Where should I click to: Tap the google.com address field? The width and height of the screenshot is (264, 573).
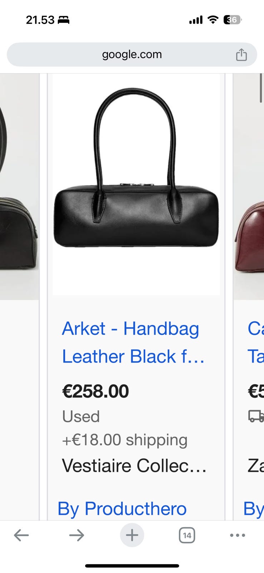click(x=132, y=54)
